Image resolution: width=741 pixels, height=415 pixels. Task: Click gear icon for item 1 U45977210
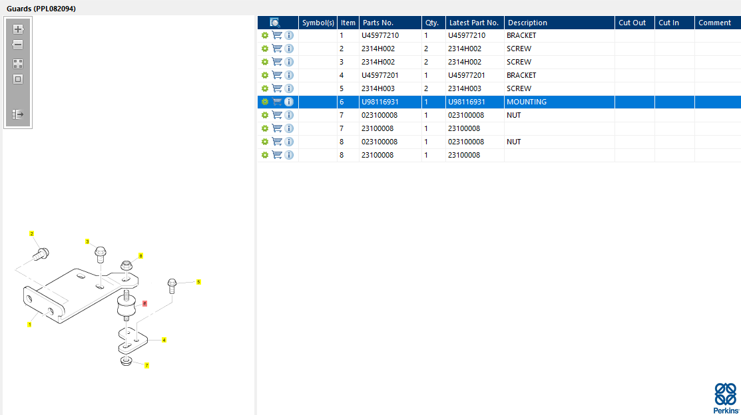point(265,35)
